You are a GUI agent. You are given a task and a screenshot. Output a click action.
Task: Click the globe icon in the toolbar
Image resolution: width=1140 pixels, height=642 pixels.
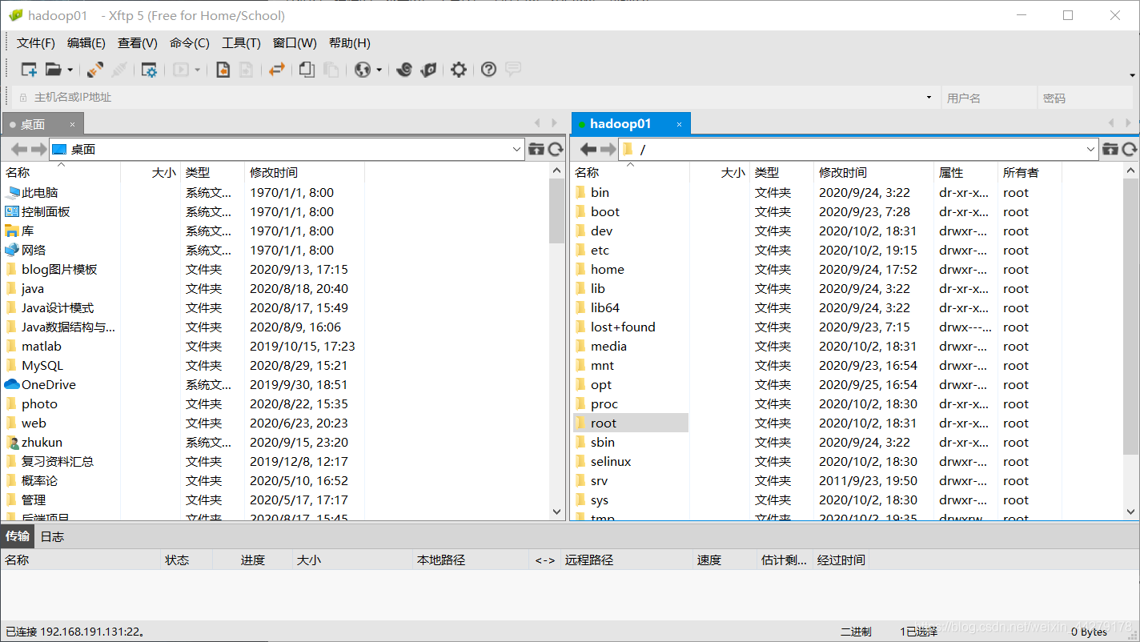(363, 70)
